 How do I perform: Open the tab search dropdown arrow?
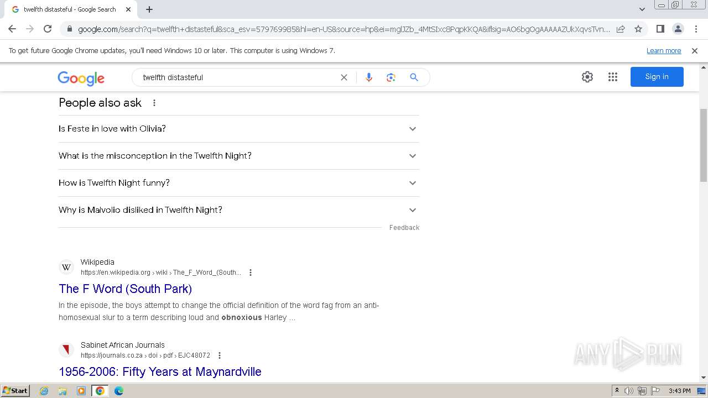pyautogui.click(x=642, y=9)
